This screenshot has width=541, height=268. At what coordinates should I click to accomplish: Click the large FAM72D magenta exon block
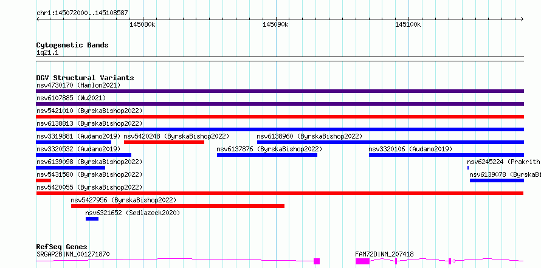363,261
